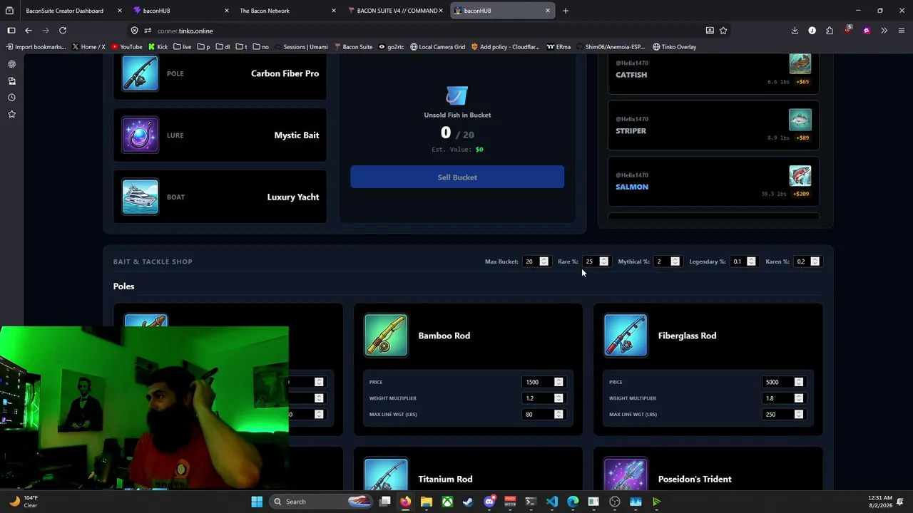Switch to BaconSuite Creator Dashboard tab
This screenshot has height=513, width=913.
click(65, 11)
